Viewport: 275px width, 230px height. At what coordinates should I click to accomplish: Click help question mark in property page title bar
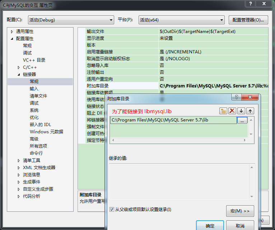click(250, 4)
